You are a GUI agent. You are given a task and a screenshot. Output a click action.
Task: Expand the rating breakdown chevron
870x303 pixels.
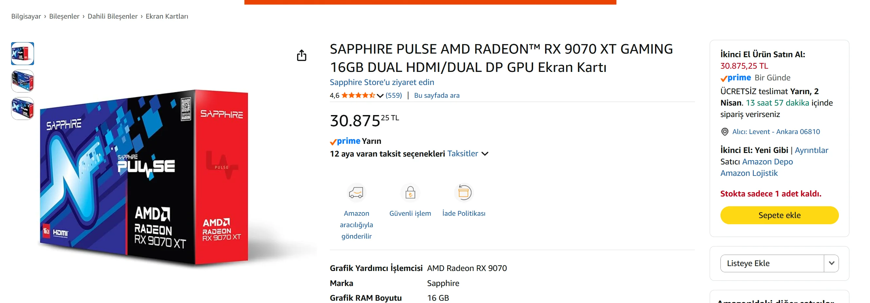pyautogui.click(x=380, y=96)
